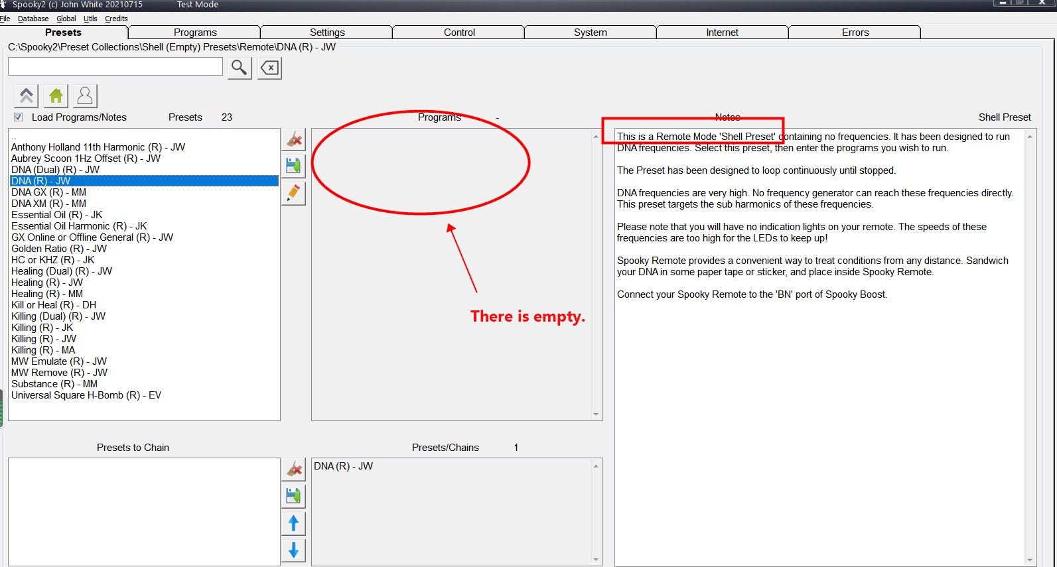Click the Notes panel scrollbar down arrow
Image resolution: width=1057 pixels, height=567 pixels.
click(1030, 560)
